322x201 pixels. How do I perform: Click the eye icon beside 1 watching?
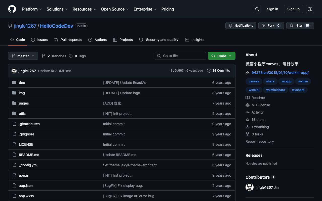pyautogui.click(x=248, y=127)
